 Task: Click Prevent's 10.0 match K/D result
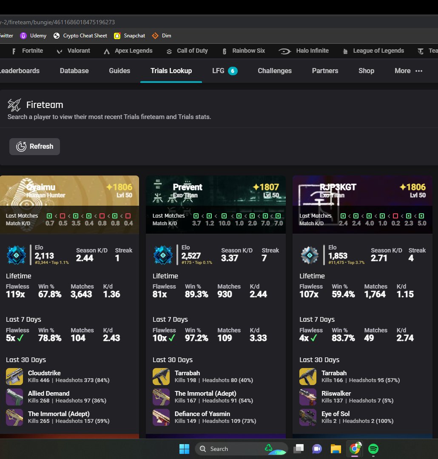[x=225, y=223]
